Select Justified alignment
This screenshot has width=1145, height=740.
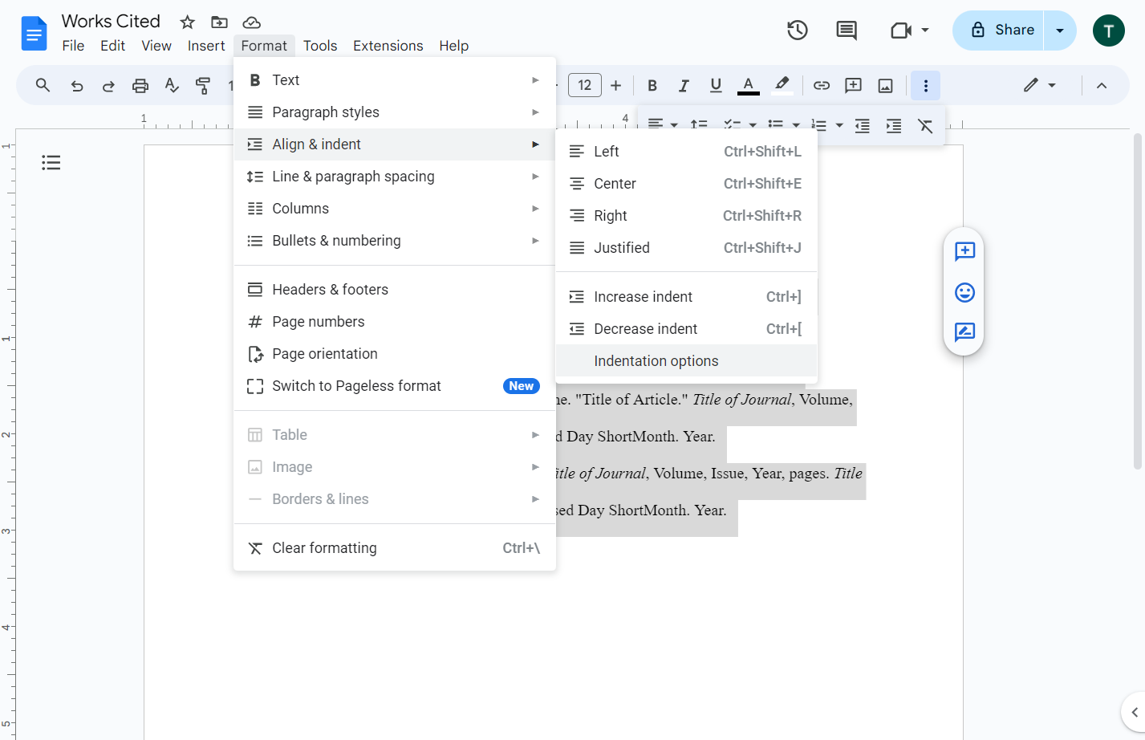click(x=686, y=248)
